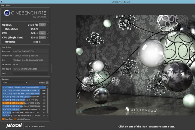Select ranking entry Core i7-3720QM
This screenshot has width=195, height=130.
[24, 106]
